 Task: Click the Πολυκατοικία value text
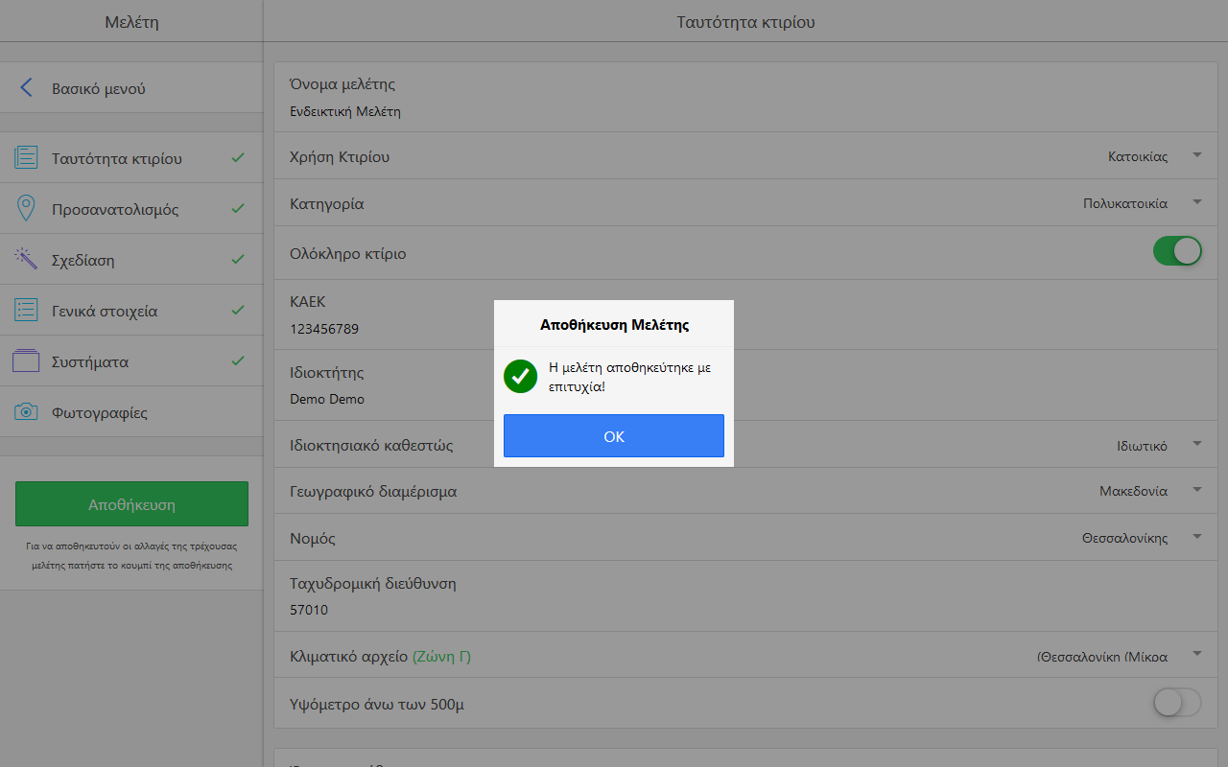(1125, 203)
